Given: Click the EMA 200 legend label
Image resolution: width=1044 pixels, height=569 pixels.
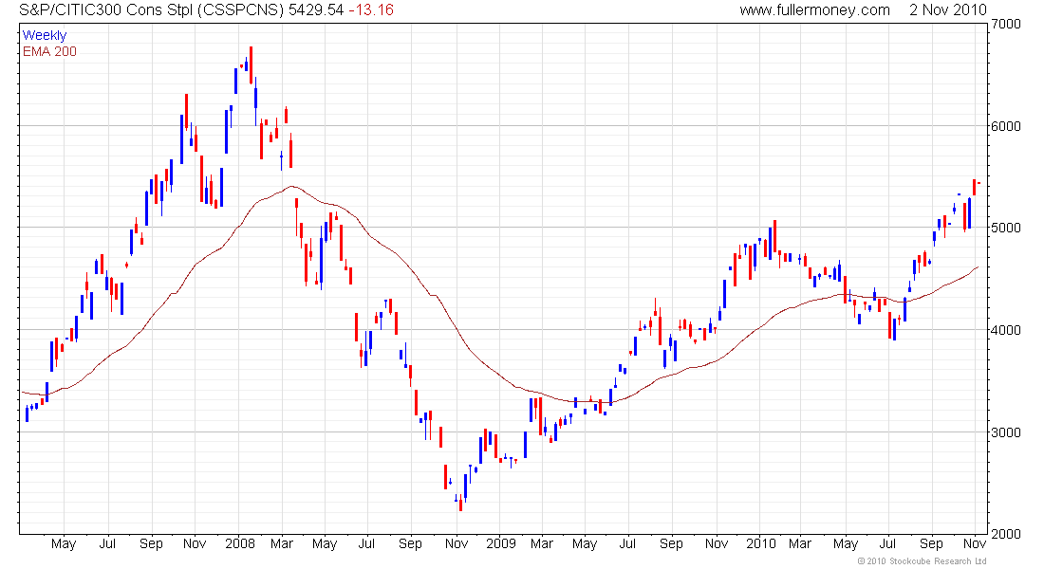Looking at the screenshot, I should coord(49,51).
